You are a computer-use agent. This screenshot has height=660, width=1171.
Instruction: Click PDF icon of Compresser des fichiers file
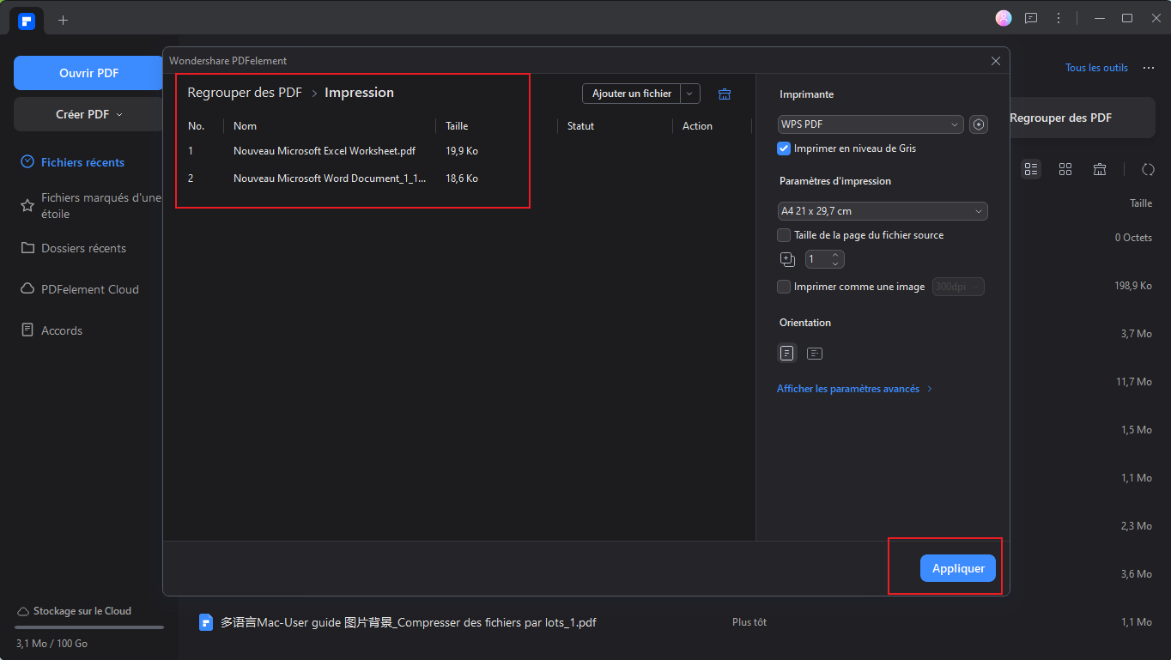206,622
